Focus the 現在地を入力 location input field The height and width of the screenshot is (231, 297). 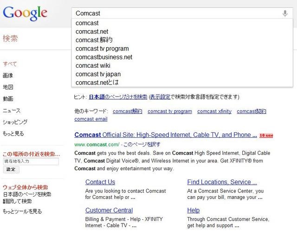pyautogui.click(x=31, y=161)
